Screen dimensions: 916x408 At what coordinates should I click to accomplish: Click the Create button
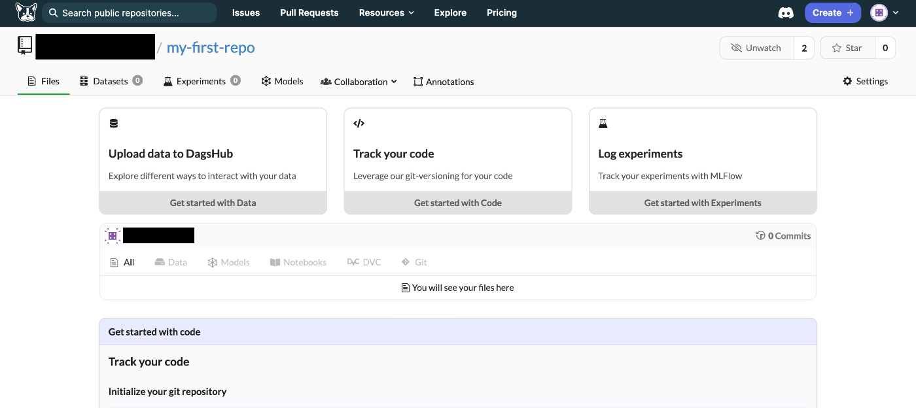pyautogui.click(x=833, y=12)
